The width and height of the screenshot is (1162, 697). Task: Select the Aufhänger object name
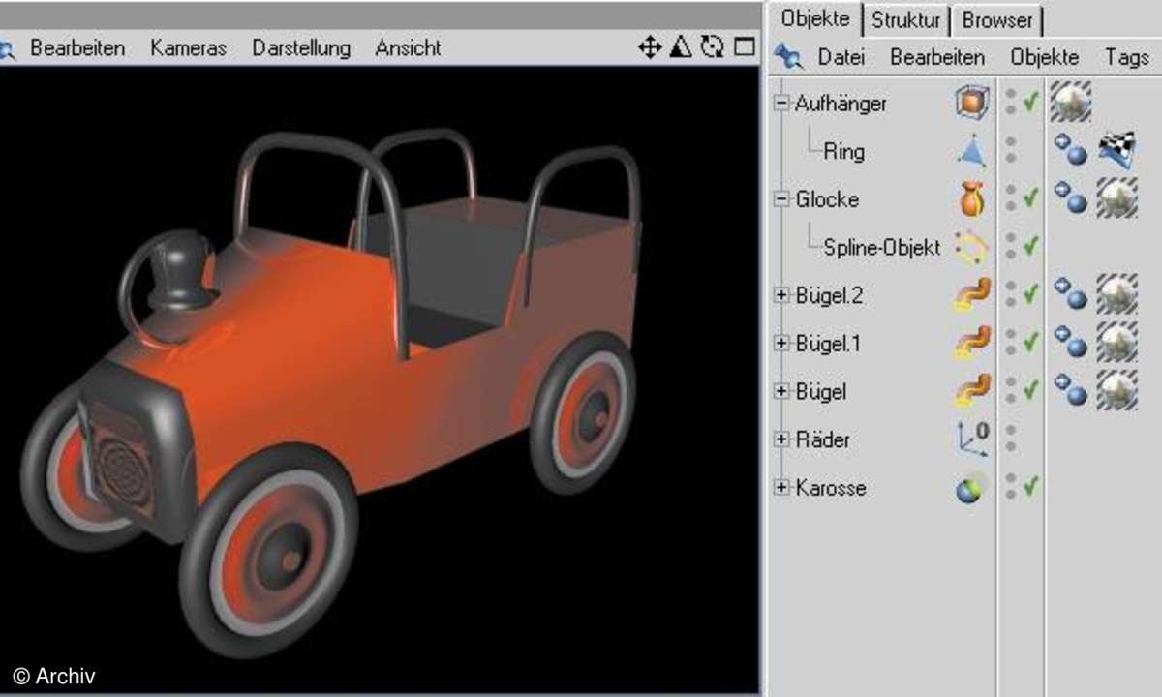coord(841,104)
